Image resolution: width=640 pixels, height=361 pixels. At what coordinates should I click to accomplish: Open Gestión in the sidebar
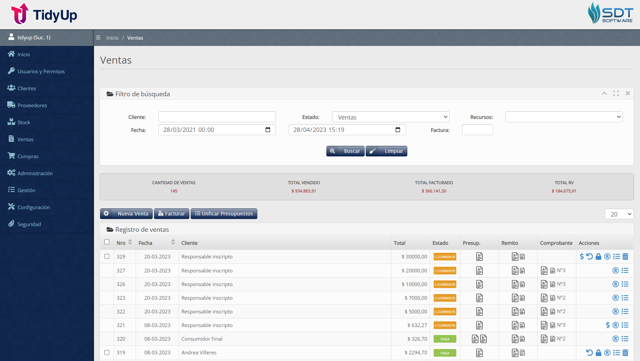(47, 190)
